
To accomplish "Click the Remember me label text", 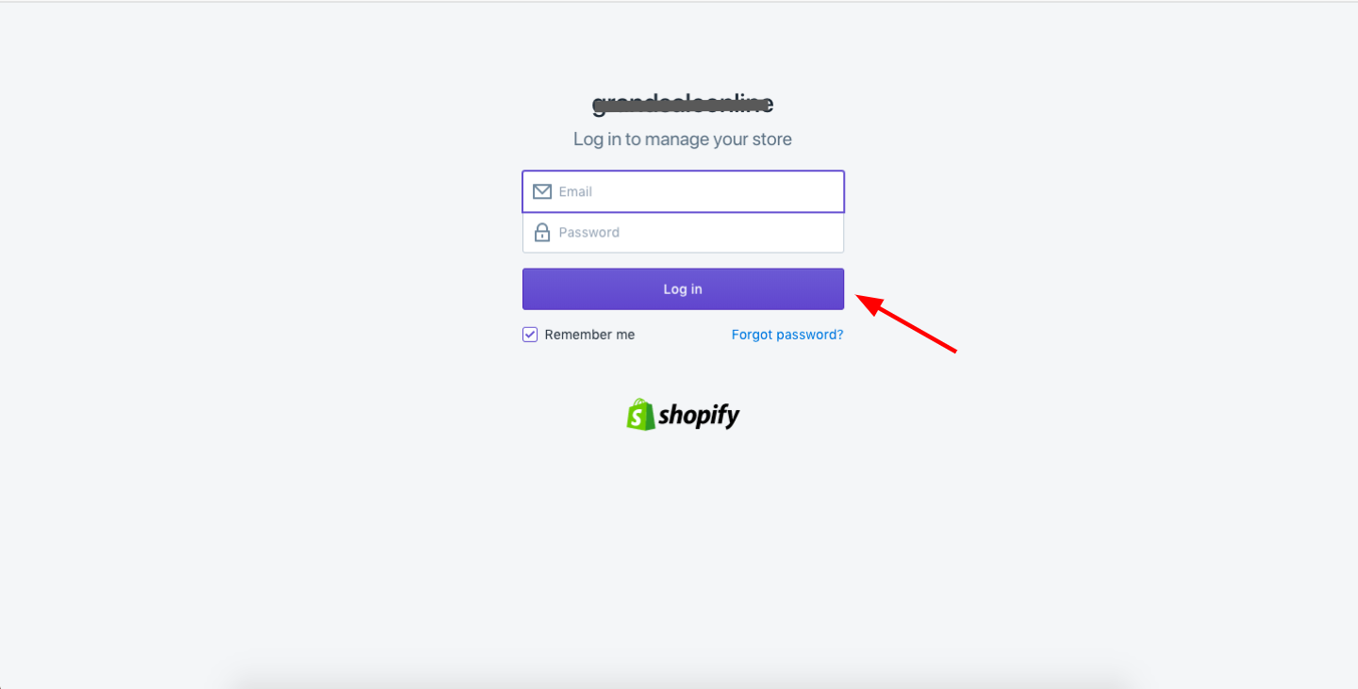I will point(589,335).
